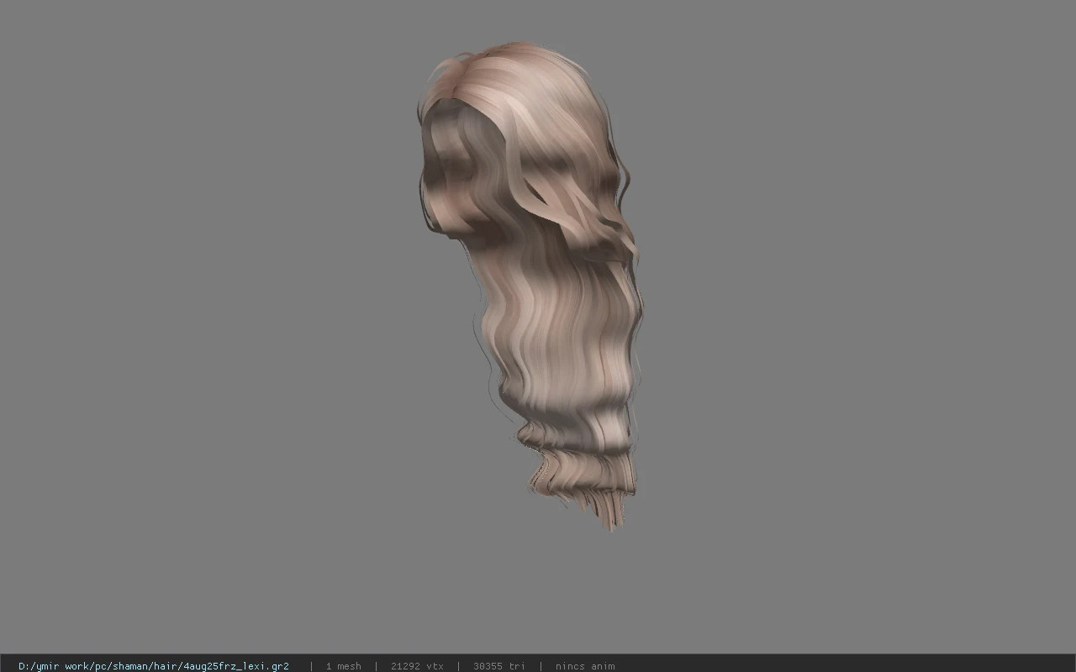Click the '21292 vtx' vertex count
Viewport: 1076px width, 672px height.
coord(417,666)
